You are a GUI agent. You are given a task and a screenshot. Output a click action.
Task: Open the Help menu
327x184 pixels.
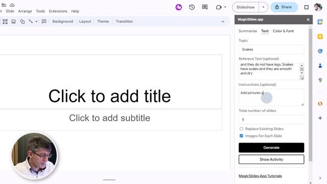coord(75,11)
